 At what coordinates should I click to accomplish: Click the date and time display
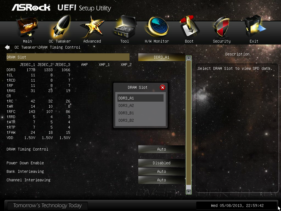click(x=237, y=206)
